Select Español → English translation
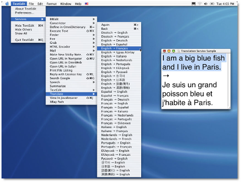This screenshot has height=182, width=241. tap(119, 92)
